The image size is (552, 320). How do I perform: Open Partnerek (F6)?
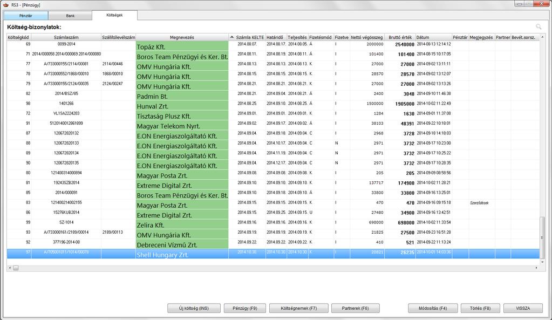[x=356, y=308]
